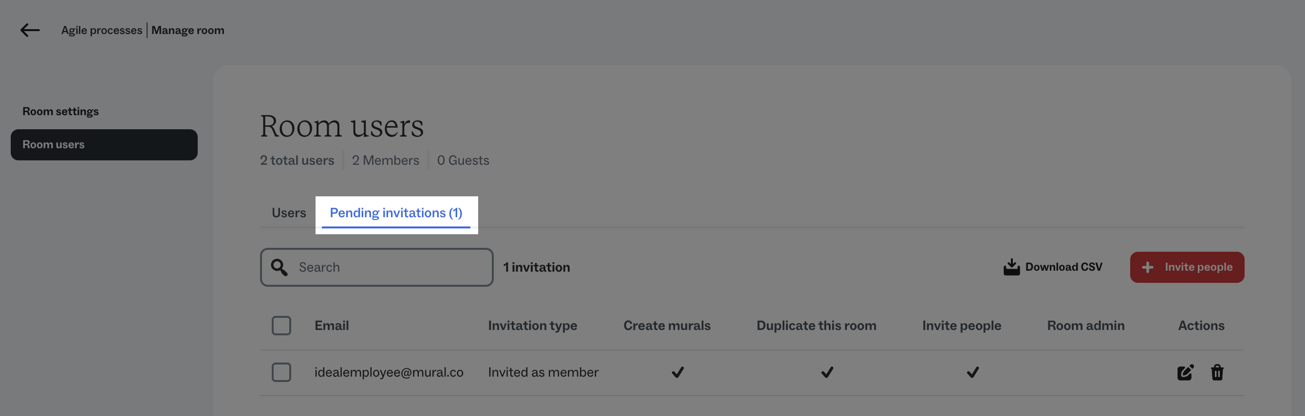Click the Duplicate this room checkmark
Screen dimensions: 1305x416
[x=827, y=373]
